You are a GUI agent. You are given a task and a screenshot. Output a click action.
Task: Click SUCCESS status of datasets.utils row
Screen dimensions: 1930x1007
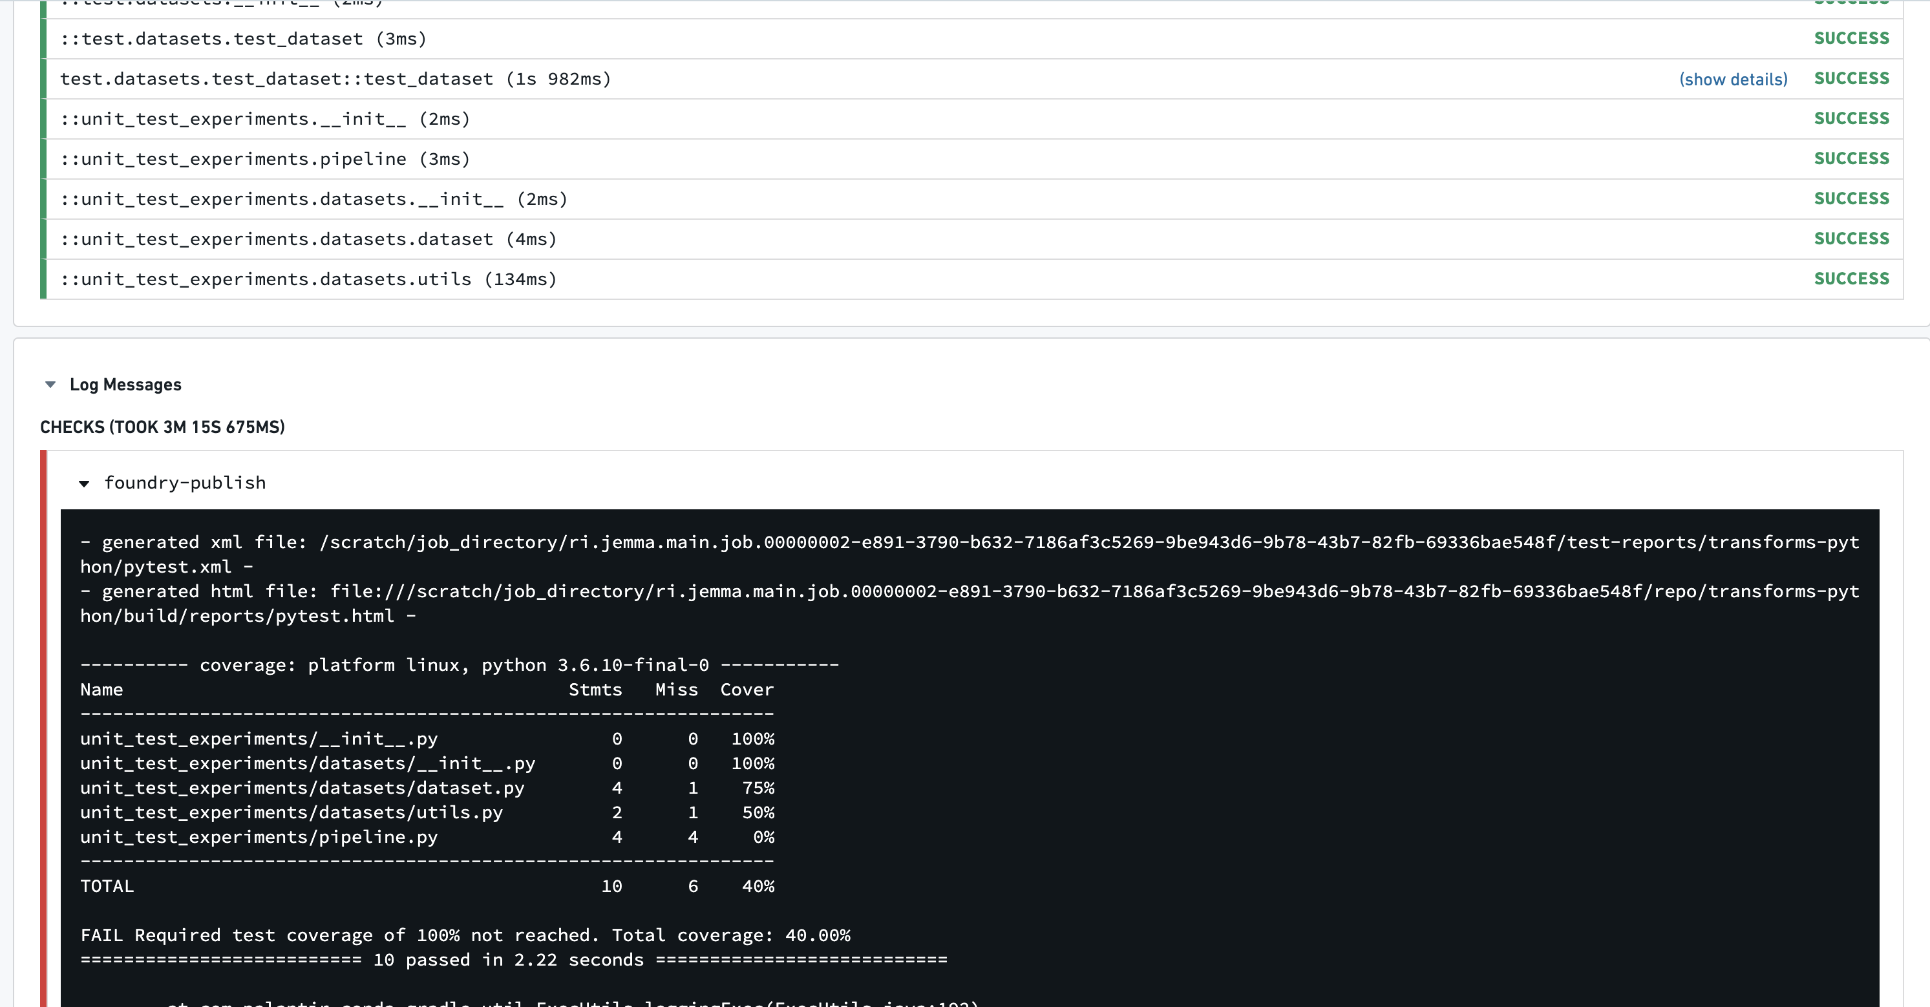[1851, 279]
